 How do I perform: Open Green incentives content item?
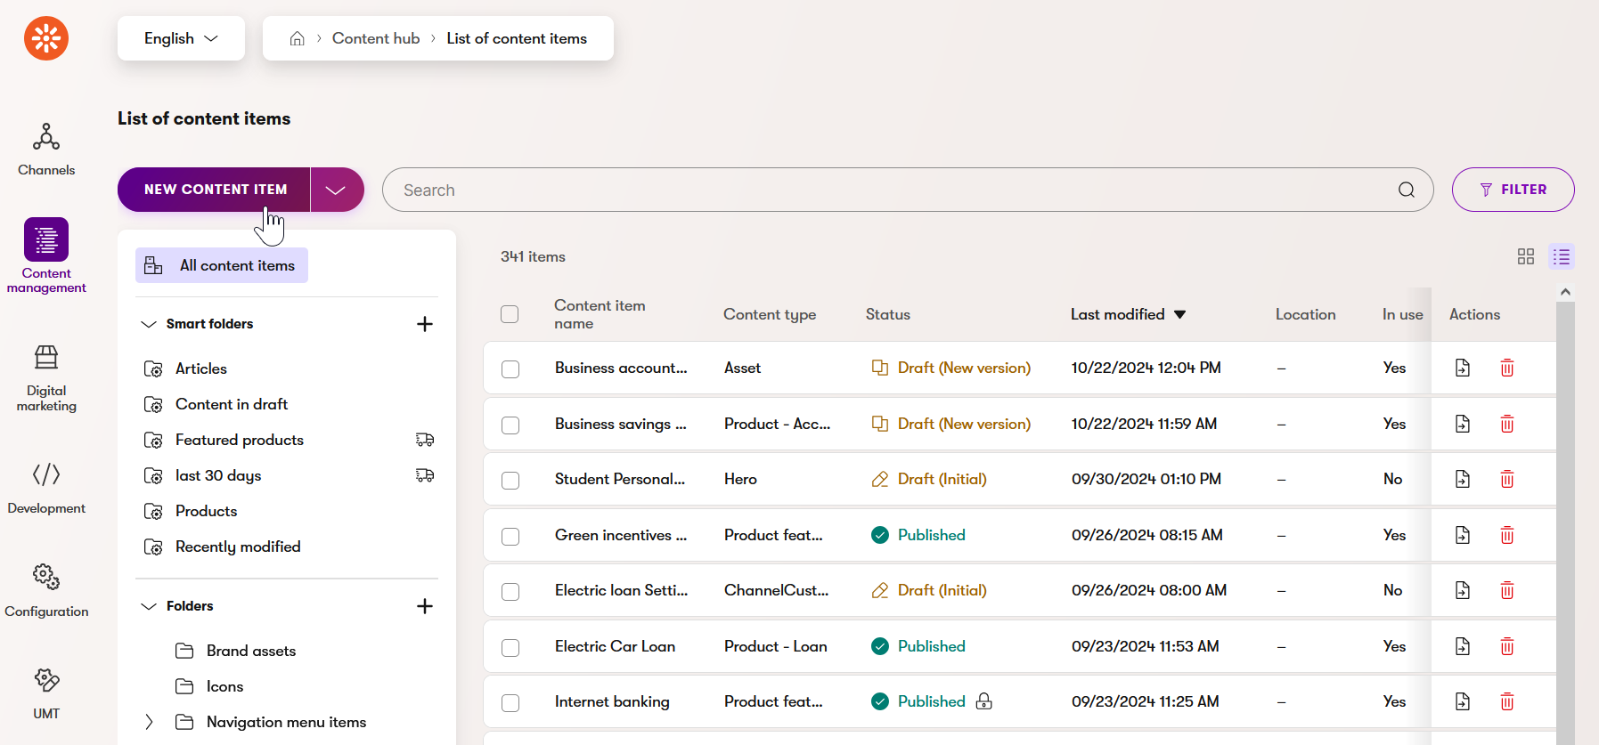[x=621, y=535]
